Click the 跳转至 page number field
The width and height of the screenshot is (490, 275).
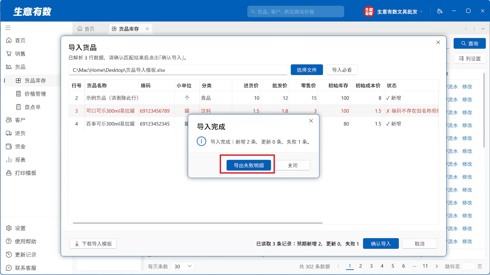469,266
